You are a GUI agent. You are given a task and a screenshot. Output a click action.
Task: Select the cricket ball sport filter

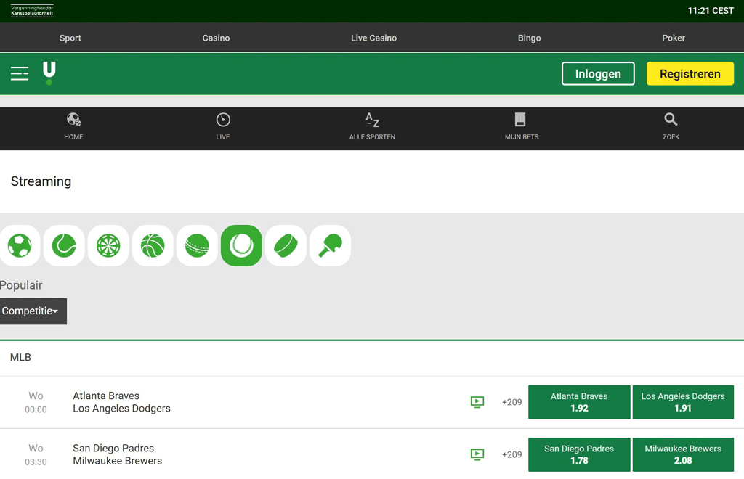(x=197, y=245)
